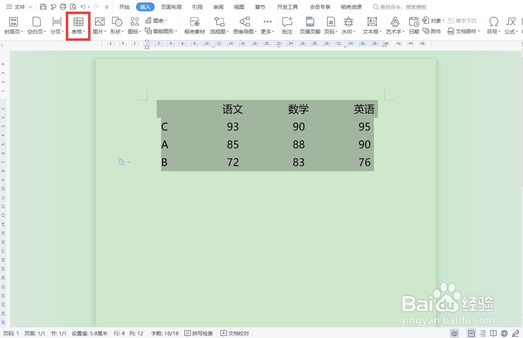Click the right indent marker on ruler

coord(385,44)
